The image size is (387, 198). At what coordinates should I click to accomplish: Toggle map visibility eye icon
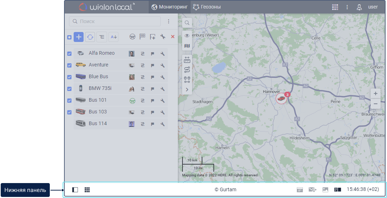[x=187, y=36]
